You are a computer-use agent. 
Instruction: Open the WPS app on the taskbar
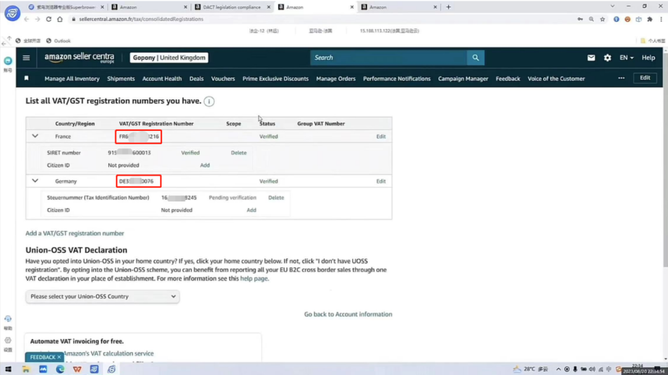click(x=77, y=369)
